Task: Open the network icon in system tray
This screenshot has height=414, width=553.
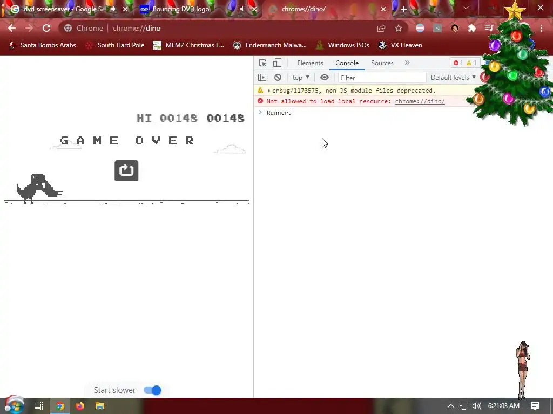Action: click(x=464, y=406)
